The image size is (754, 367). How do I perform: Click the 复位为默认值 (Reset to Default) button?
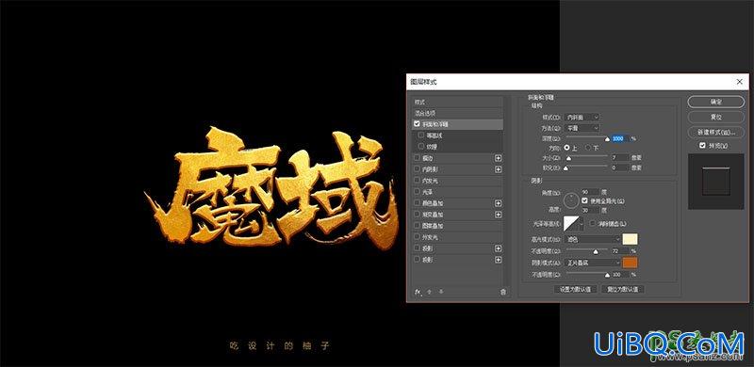[622, 289]
